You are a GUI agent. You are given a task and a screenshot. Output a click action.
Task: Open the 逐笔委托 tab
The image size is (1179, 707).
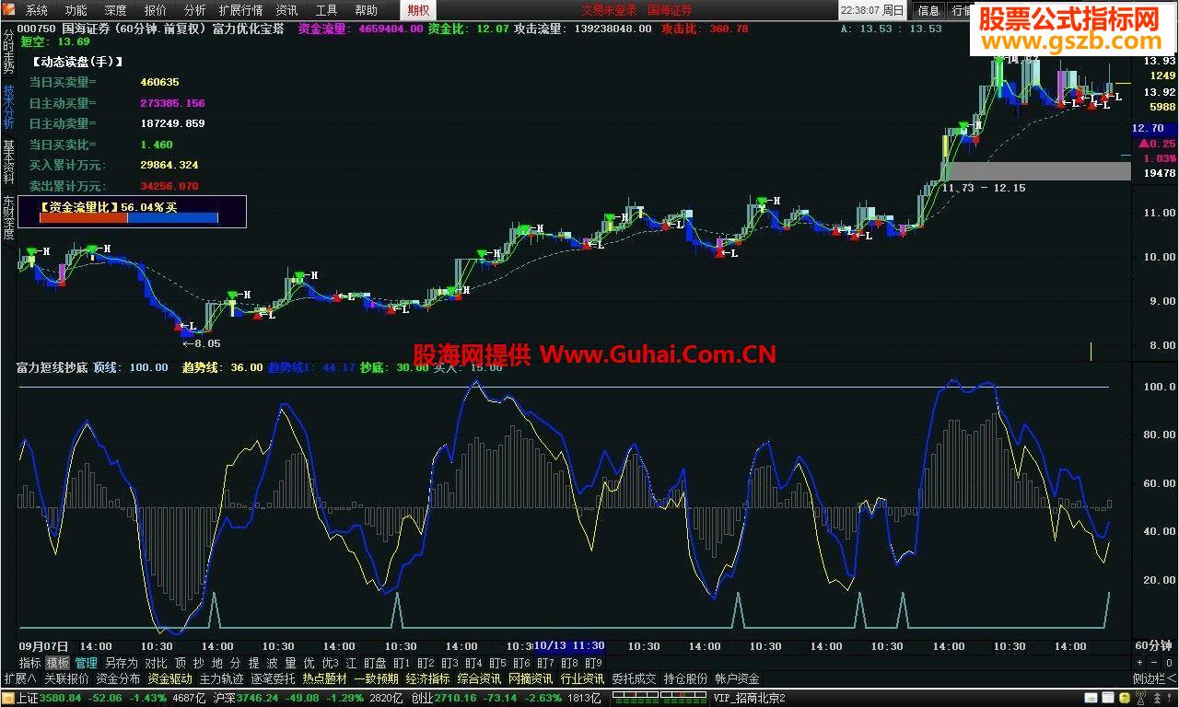(x=273, y=678)
